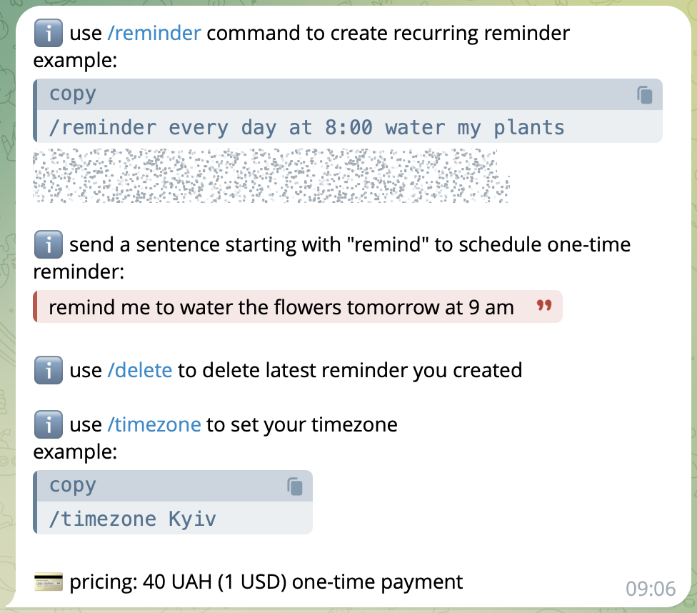Copy the /timezone Kyiv code block

click(x=295, y=487)
